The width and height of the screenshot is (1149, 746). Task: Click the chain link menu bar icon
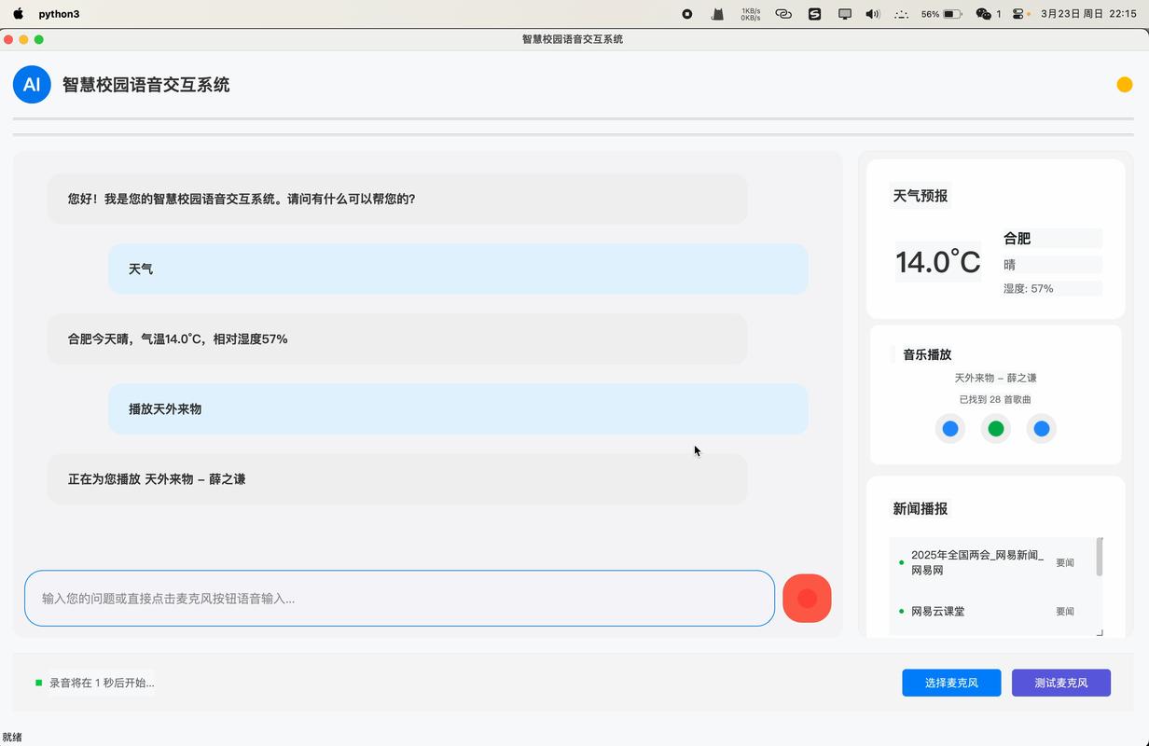pyautogui.click(x=783, y=14)
